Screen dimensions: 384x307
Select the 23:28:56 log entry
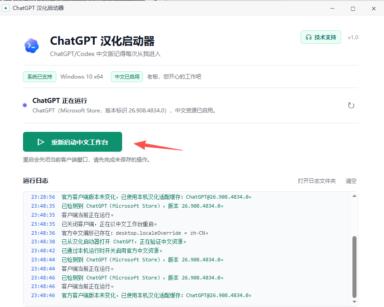(x=141, y=197)
